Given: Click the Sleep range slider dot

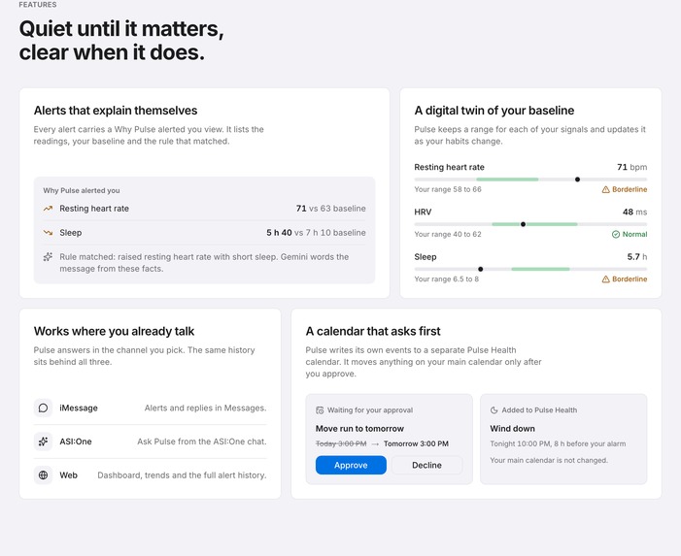Looking at the screenshot, I should pyautogui.click(x=480, y=269).
